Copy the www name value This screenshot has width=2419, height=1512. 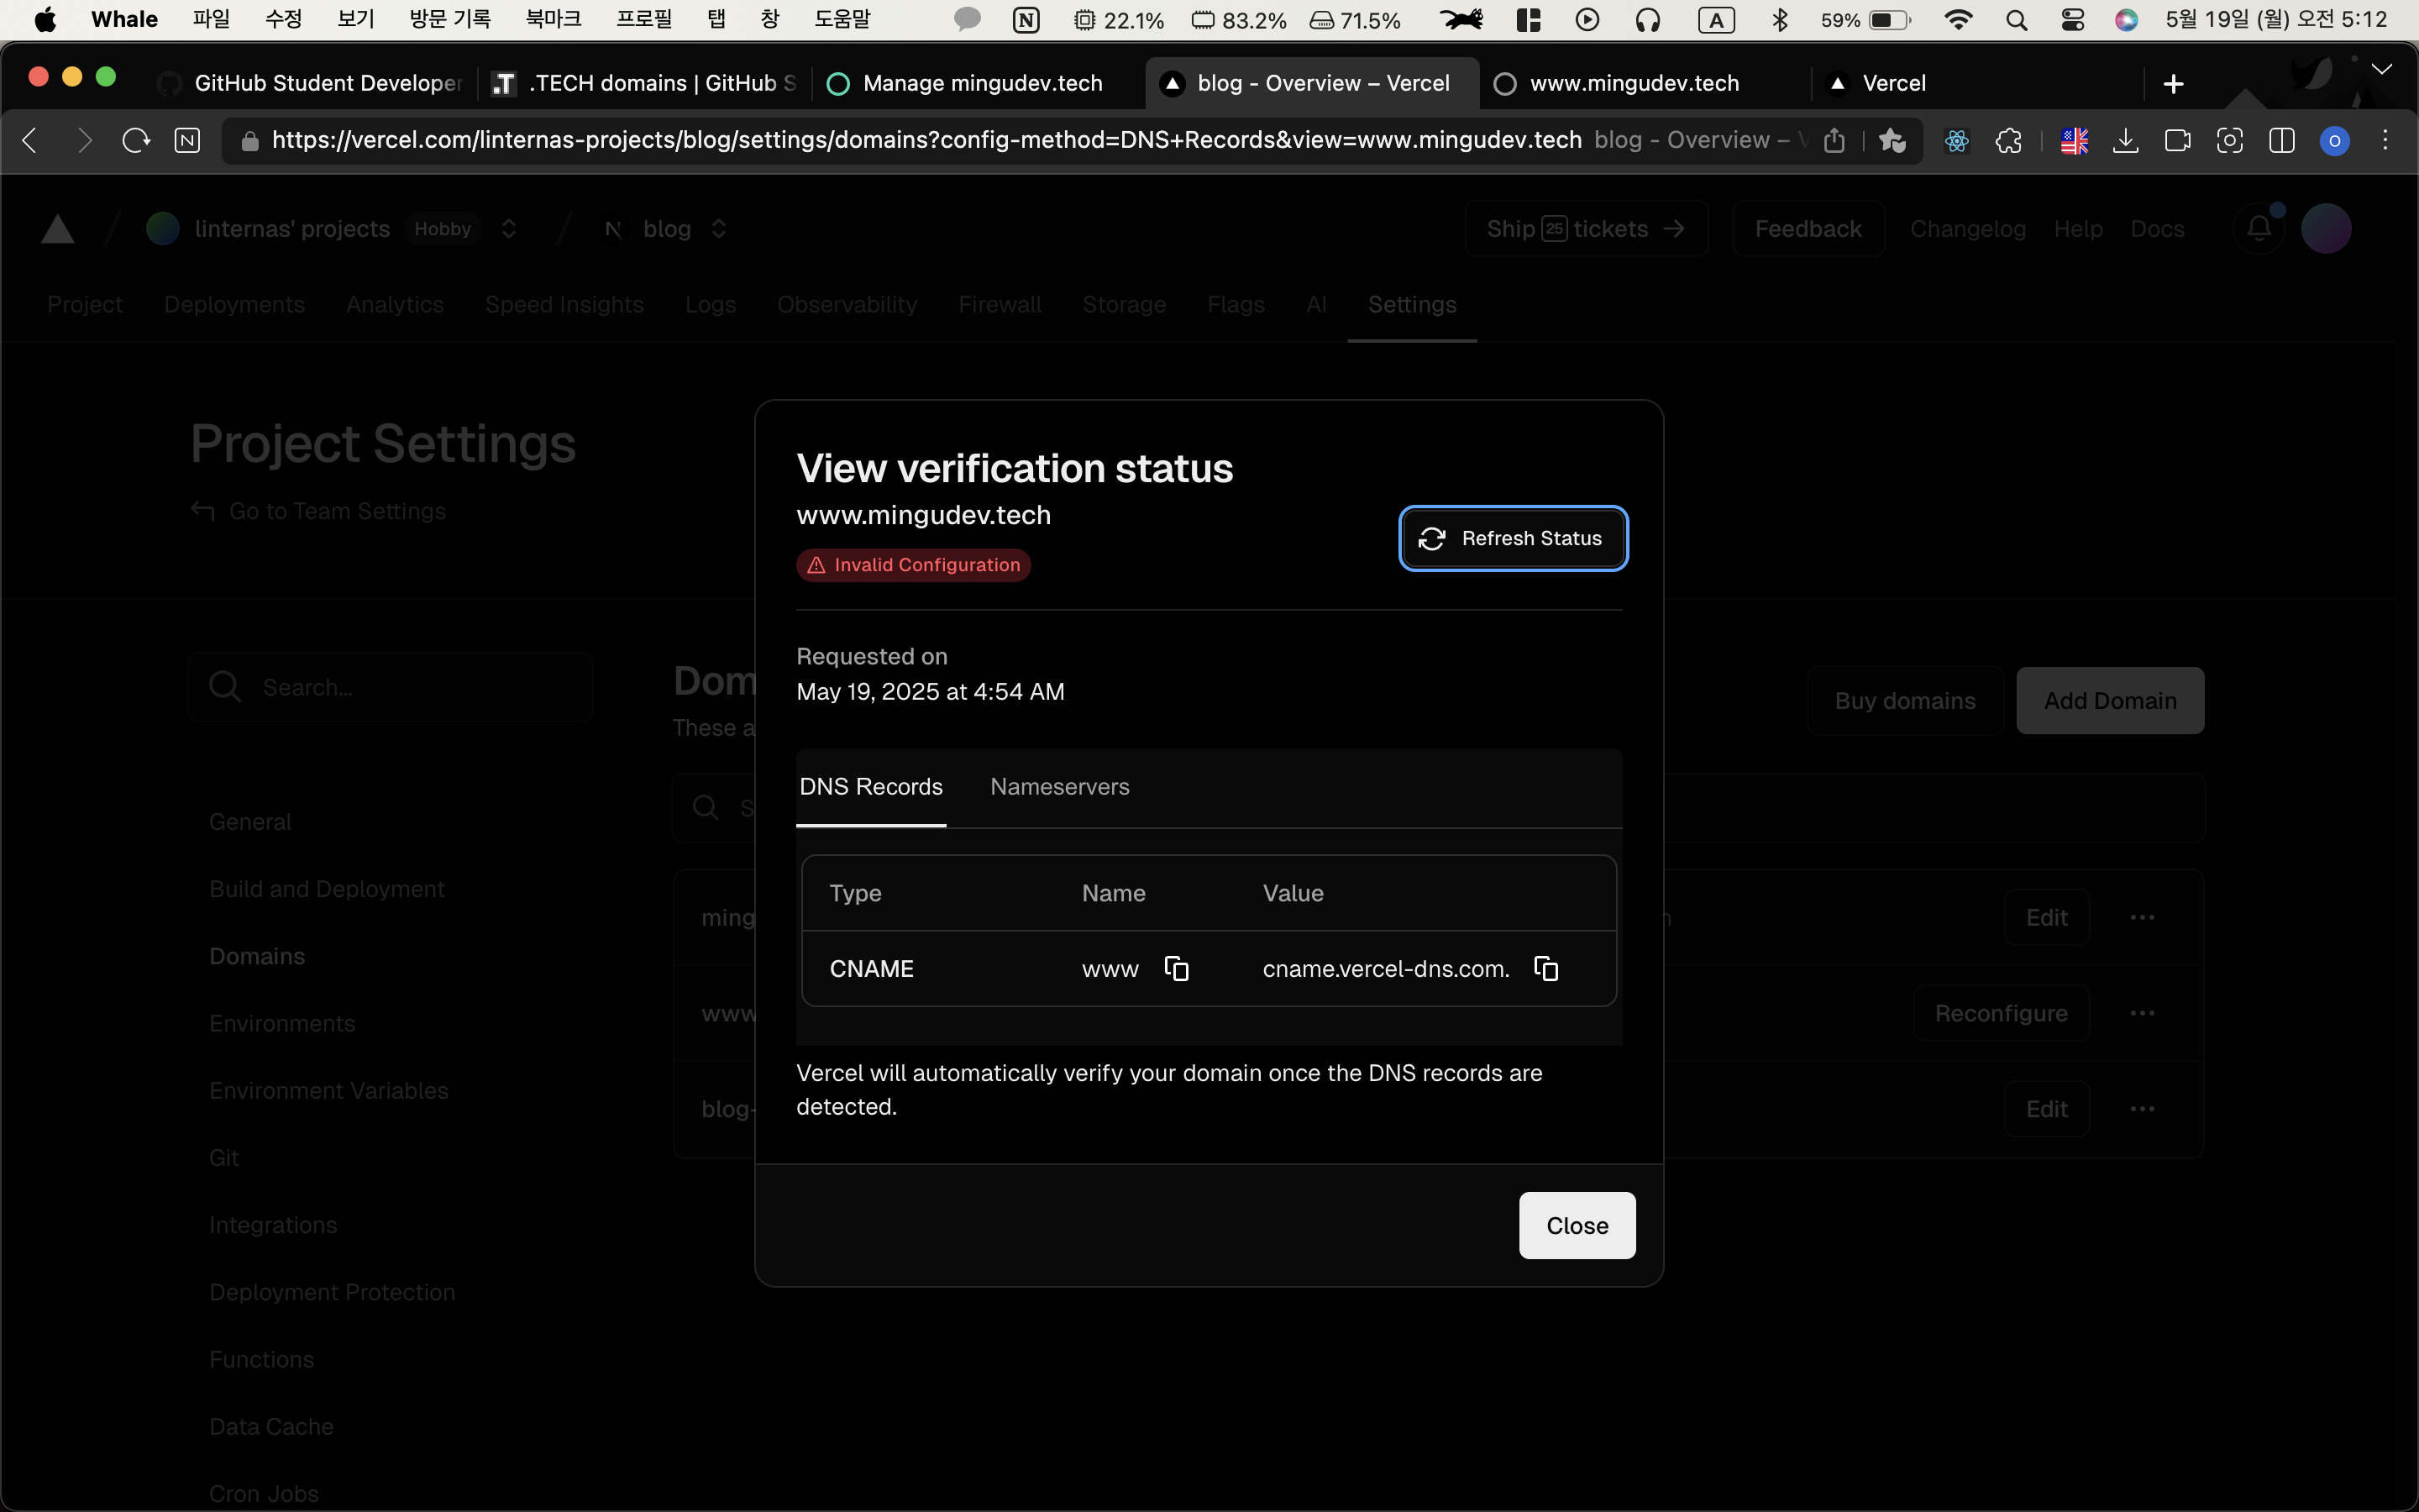click(1177, 968)
